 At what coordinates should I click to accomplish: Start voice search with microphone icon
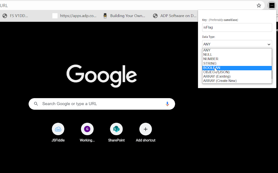coord(167,104)
